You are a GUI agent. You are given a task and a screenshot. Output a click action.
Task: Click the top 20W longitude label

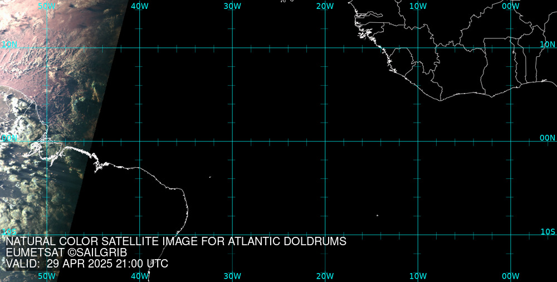325,6
